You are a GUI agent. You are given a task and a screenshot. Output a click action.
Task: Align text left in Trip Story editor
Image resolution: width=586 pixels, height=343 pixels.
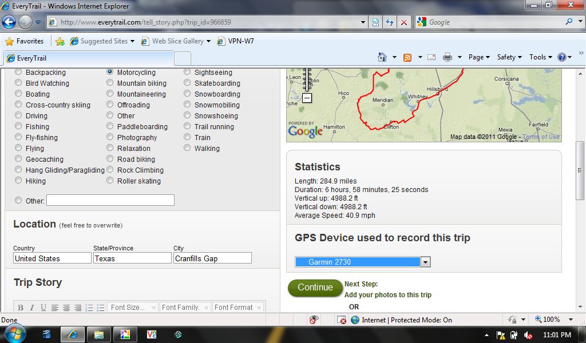[55, 308]
